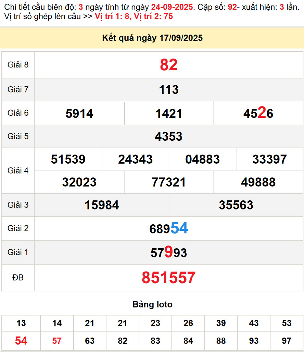304x352 pixels.
Task: Click Giải 6 number 5914
Action: tap(79, 113)
